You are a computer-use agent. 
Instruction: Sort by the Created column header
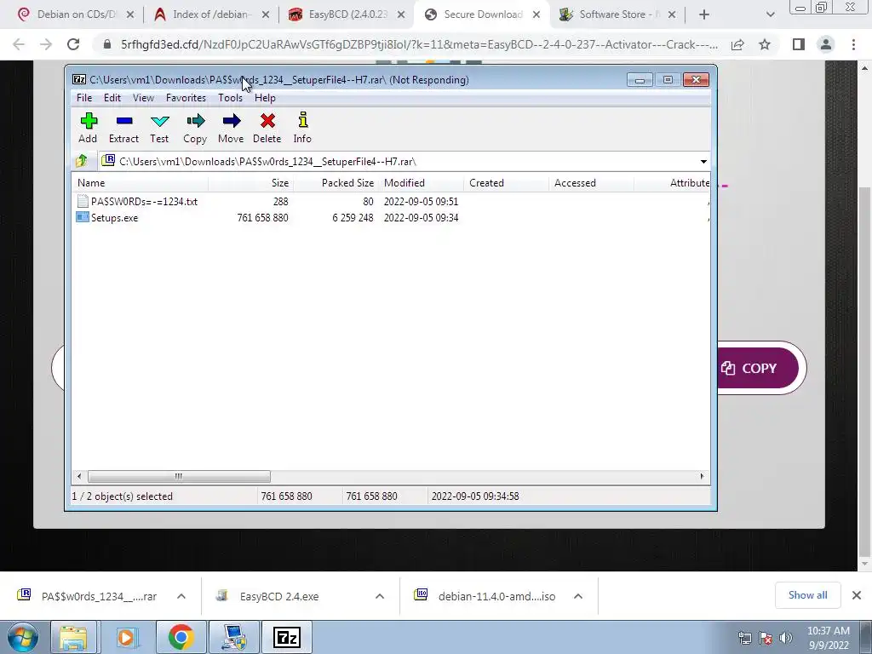click(x=507, y=183)
